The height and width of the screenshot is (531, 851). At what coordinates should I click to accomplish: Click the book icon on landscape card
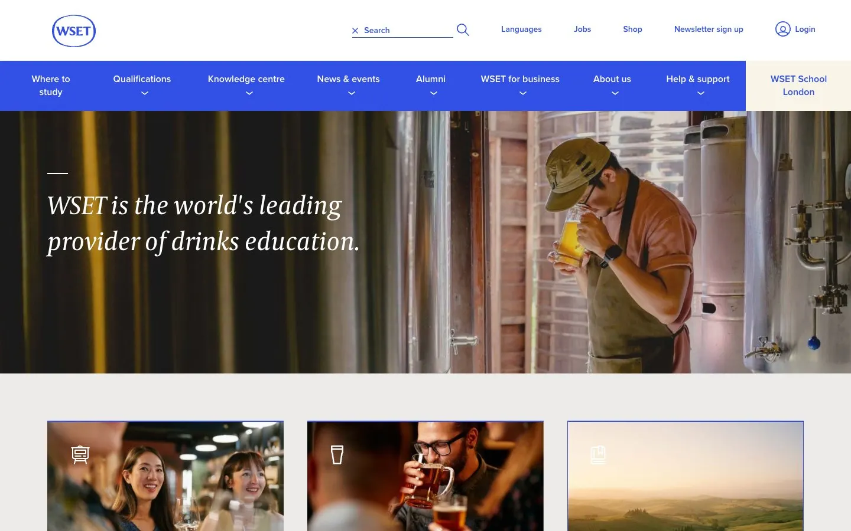(598, 455)
